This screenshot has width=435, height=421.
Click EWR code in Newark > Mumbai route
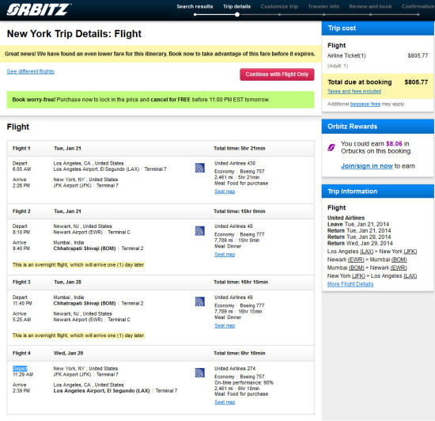[356, 260]
